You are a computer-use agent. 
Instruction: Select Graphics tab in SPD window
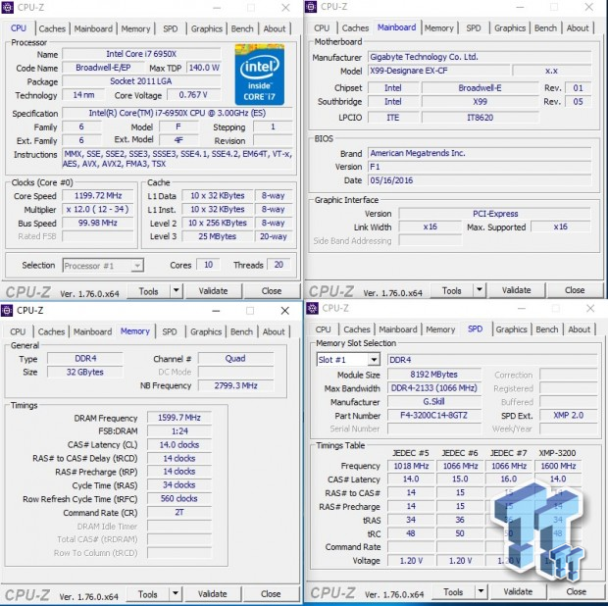click(x=512, y=329)
